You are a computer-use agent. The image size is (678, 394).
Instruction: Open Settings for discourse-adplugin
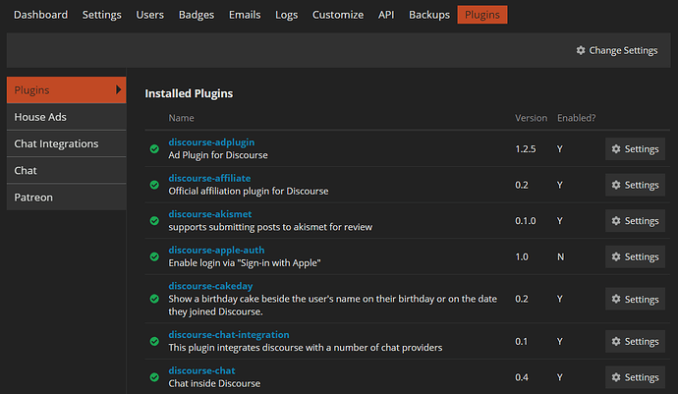(x=635, y=148)
